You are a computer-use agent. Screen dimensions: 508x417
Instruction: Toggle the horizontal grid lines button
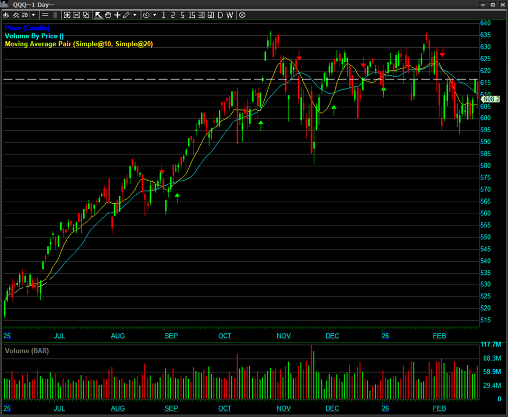point(45,15)
